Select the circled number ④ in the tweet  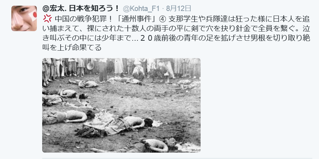click(x=163, y=19)
